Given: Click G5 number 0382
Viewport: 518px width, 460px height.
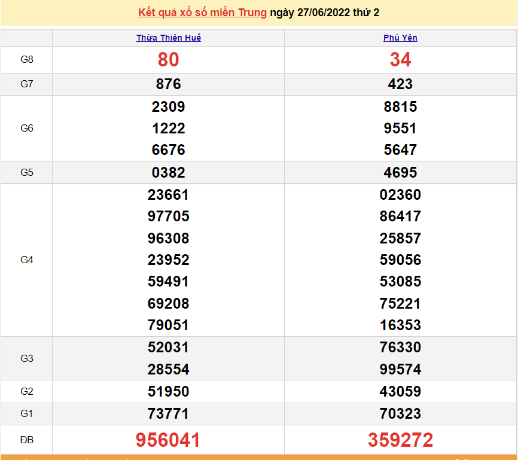Looking at the screenshot, I should click(169, 172).
